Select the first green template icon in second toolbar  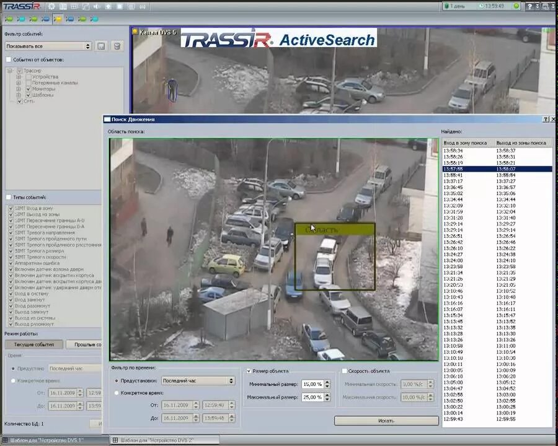click(x=9, y=19)
